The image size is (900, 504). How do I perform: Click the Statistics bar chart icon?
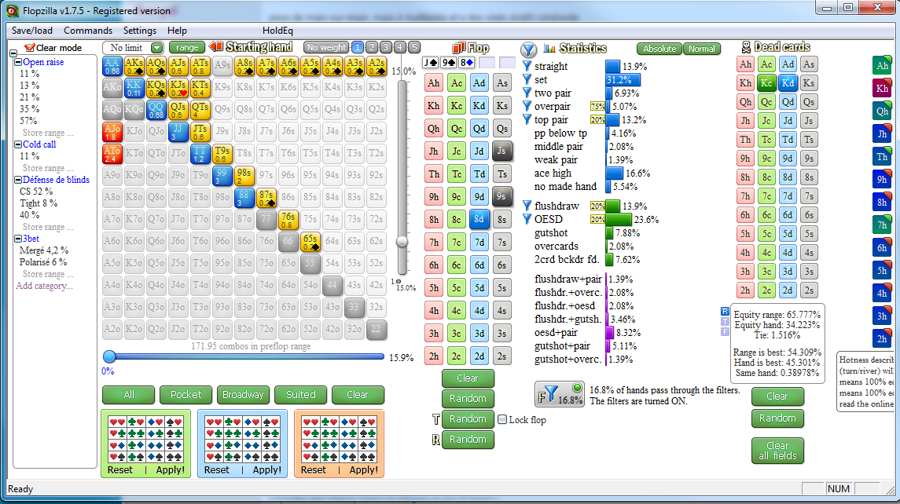click(x=549, y=48)
